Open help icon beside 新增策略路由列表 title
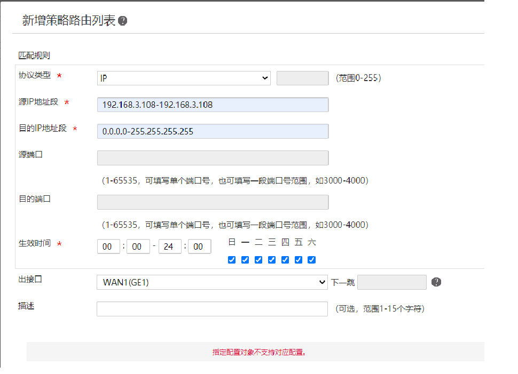The height and width of the screenshot is (374, 518). tap(123, 21)
